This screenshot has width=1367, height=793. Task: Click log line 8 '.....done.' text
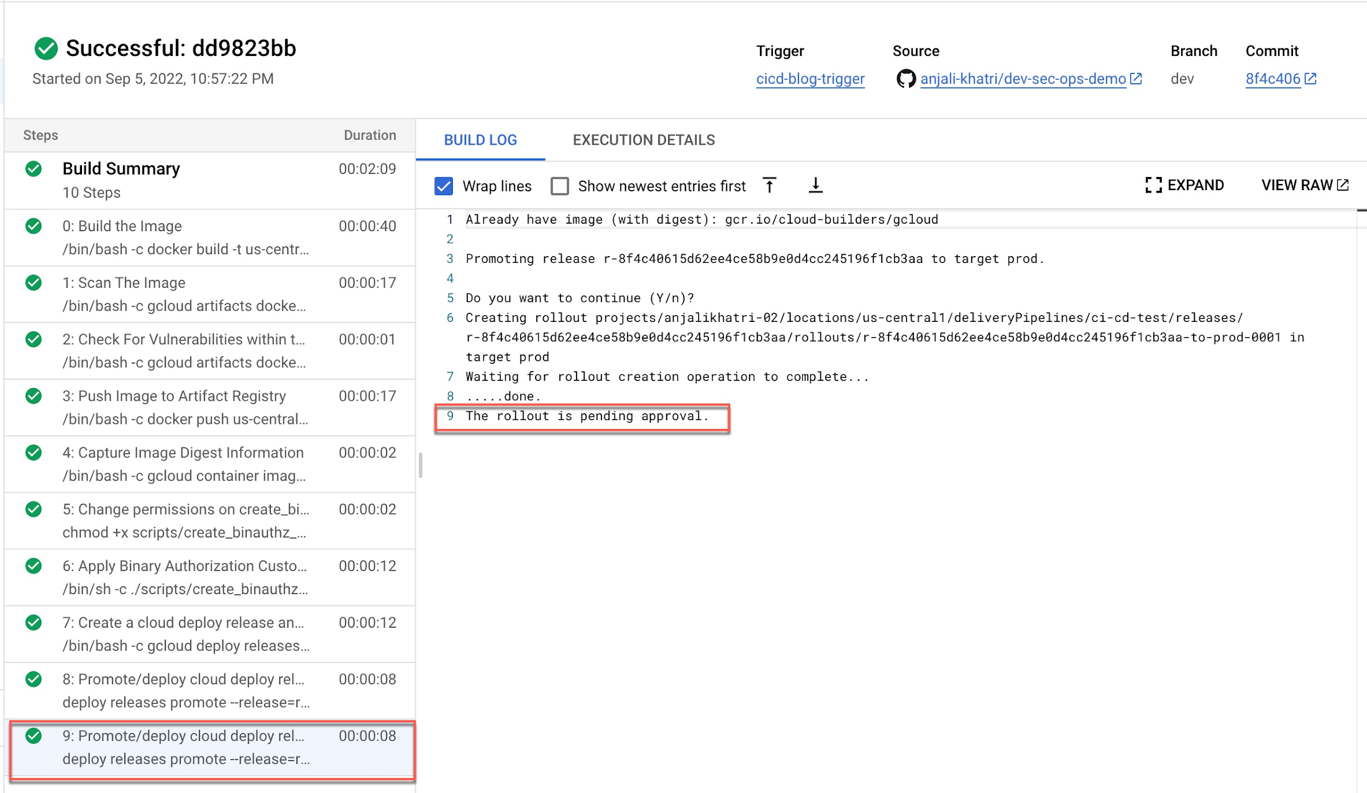pyautogui.click(x=503, y=396)
